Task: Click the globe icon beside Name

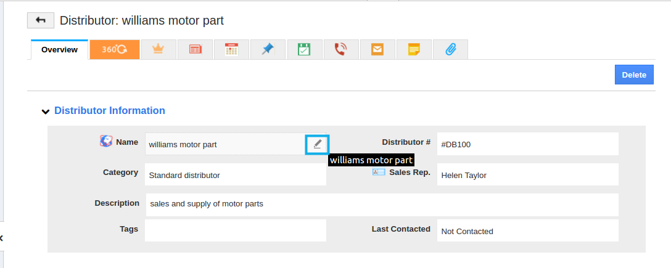Action: (x=106, y=141)
